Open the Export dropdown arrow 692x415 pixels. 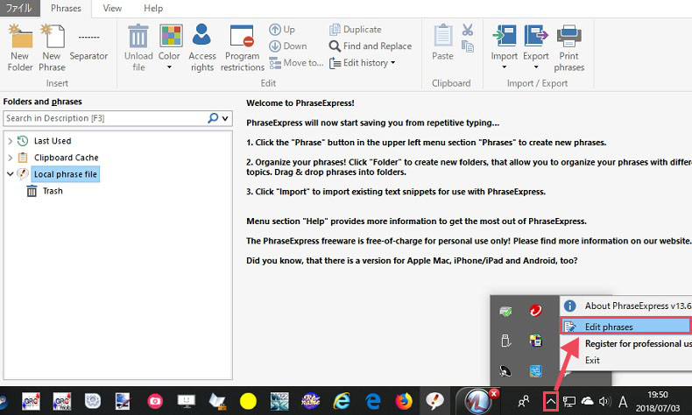[x=536, y=67]
